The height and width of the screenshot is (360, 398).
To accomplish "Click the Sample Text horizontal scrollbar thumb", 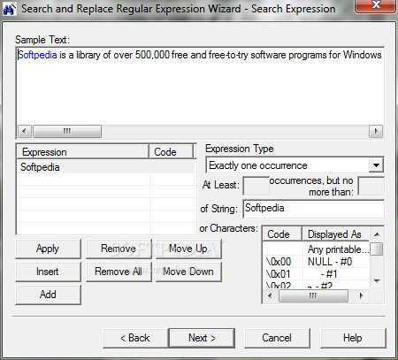I will [x=67, y=131].
